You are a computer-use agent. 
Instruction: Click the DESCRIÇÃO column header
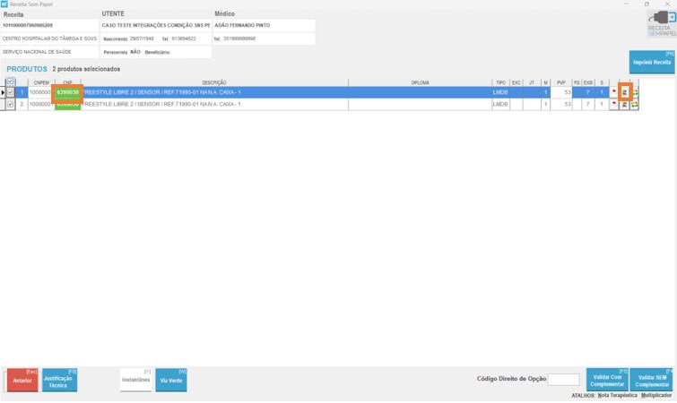[x=214, y=82]
